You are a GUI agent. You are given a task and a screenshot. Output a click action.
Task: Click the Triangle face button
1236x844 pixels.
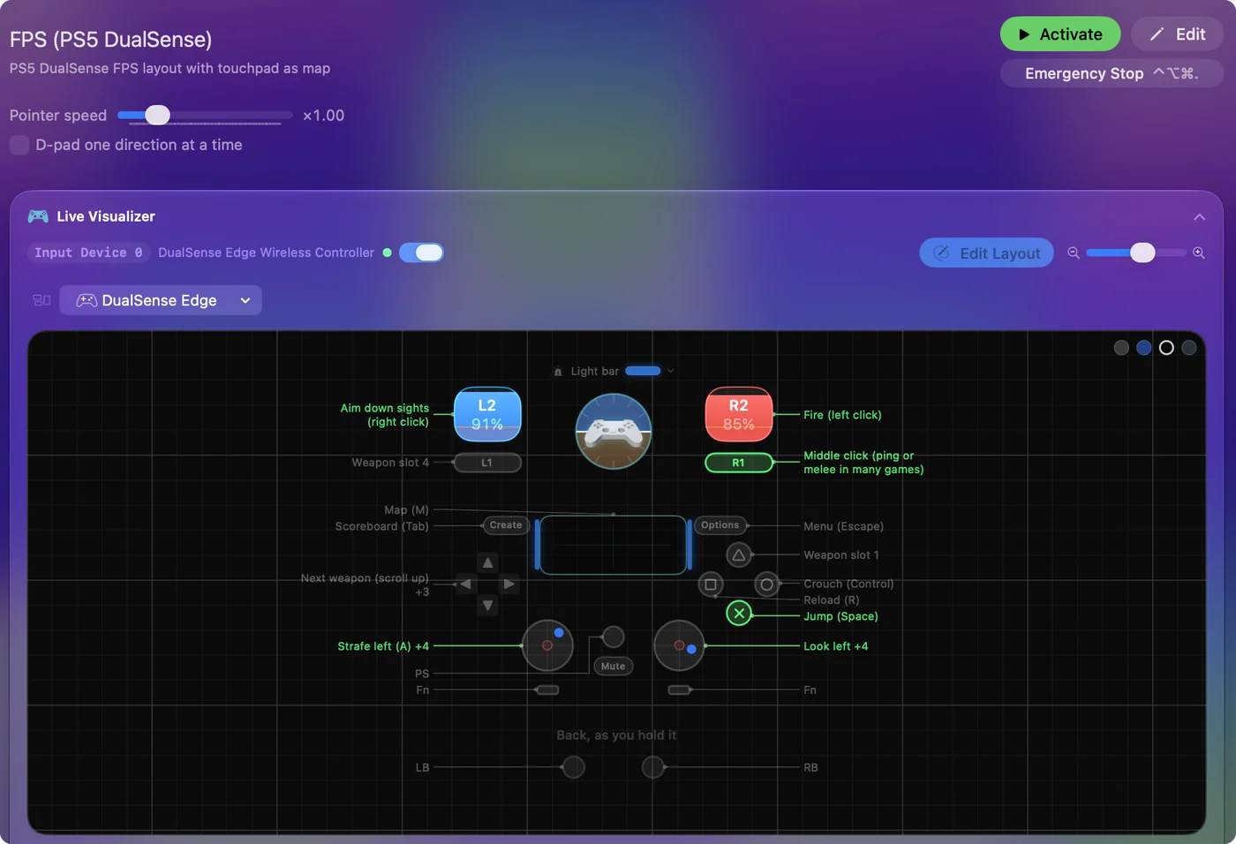739,555
